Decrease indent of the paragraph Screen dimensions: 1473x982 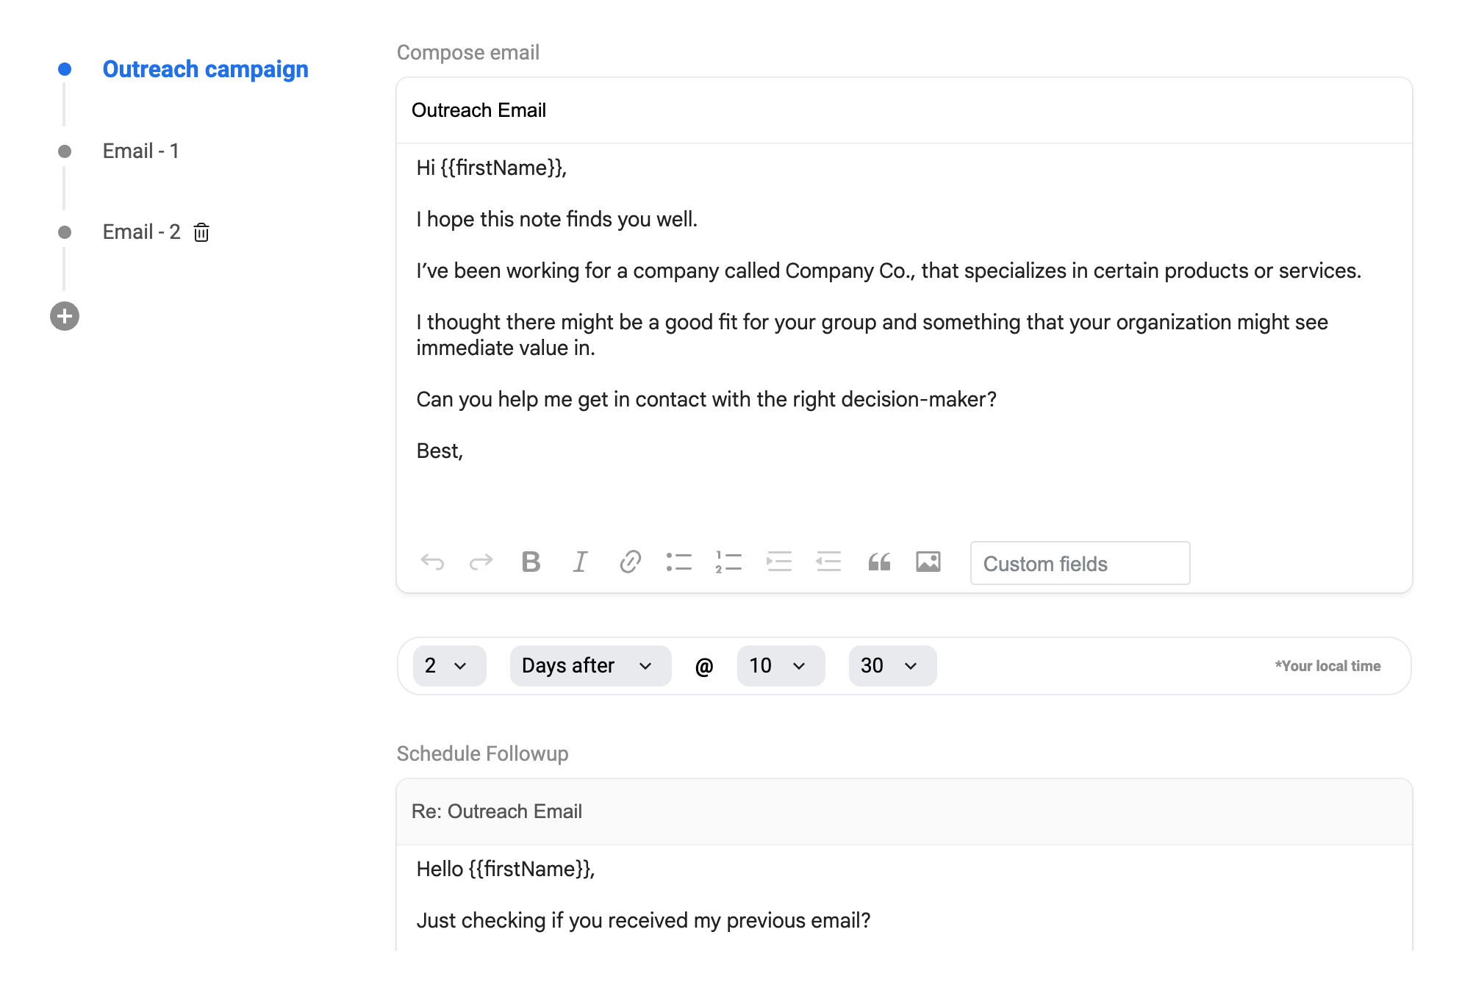[828, 562]
